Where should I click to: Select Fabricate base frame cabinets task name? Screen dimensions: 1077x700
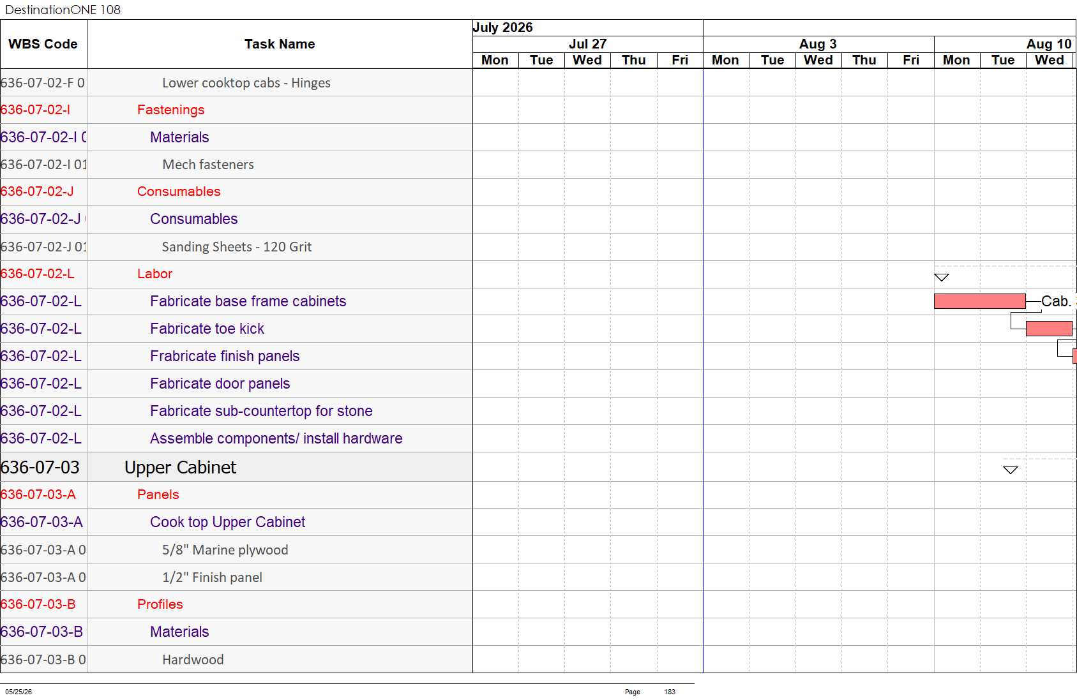[x=248, y=301]
